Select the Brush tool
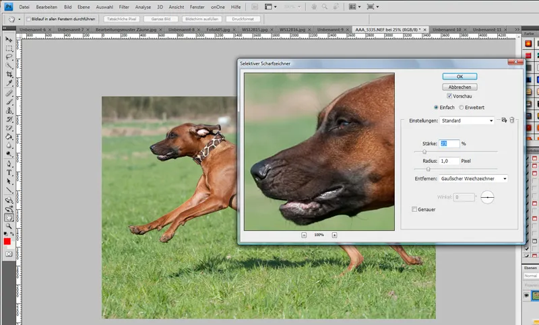Screen dimensions: 539x325 coord(9,102)
